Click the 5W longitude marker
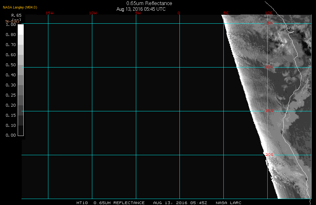The width and height of the screenshot is (316, 205). (137, 13)
